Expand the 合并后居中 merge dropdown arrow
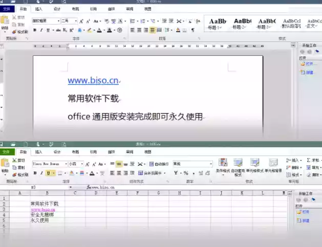 point(165,173)
